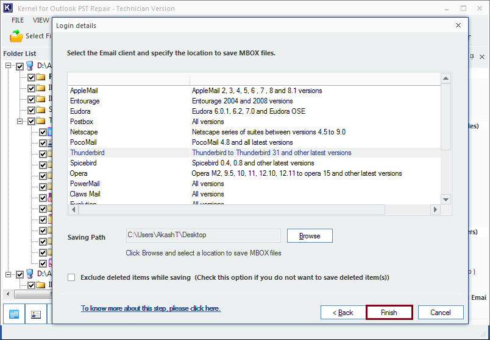This screenshot has width=490, height=340.
Task: Open the 'To know more about this step' link
Action: click(151, 308)
